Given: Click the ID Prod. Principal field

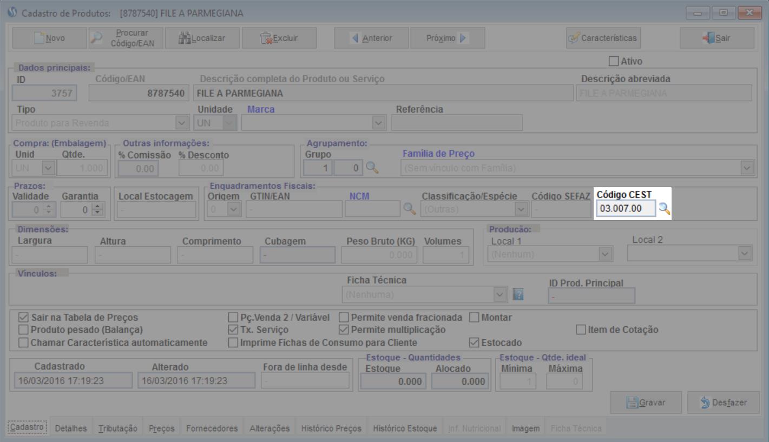Looking at the screenshot, I should [591, 296].
